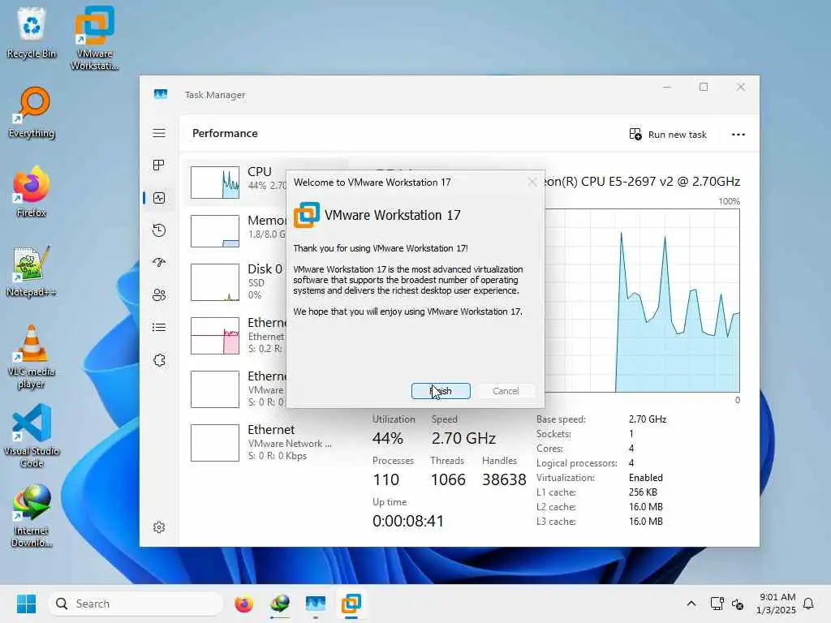831x623 pixels.
Task: Click the L1 cache 256 KB value
Action: coord(643,492)
